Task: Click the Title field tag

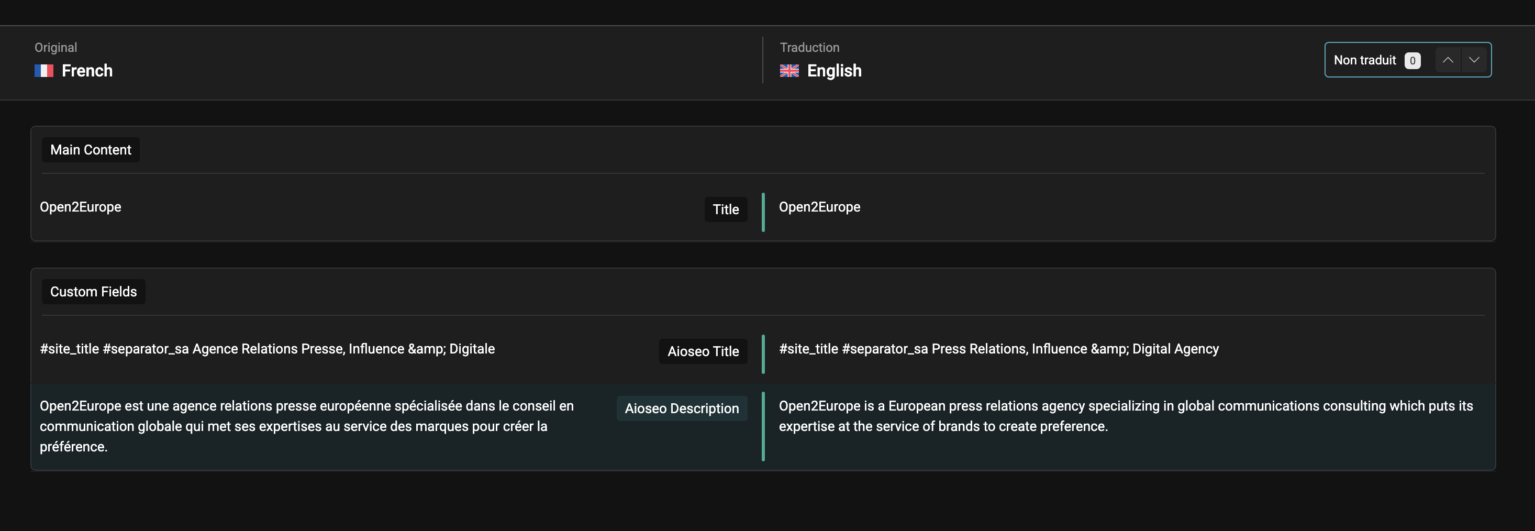Action: pyautogui.click(x=725, y=210)
